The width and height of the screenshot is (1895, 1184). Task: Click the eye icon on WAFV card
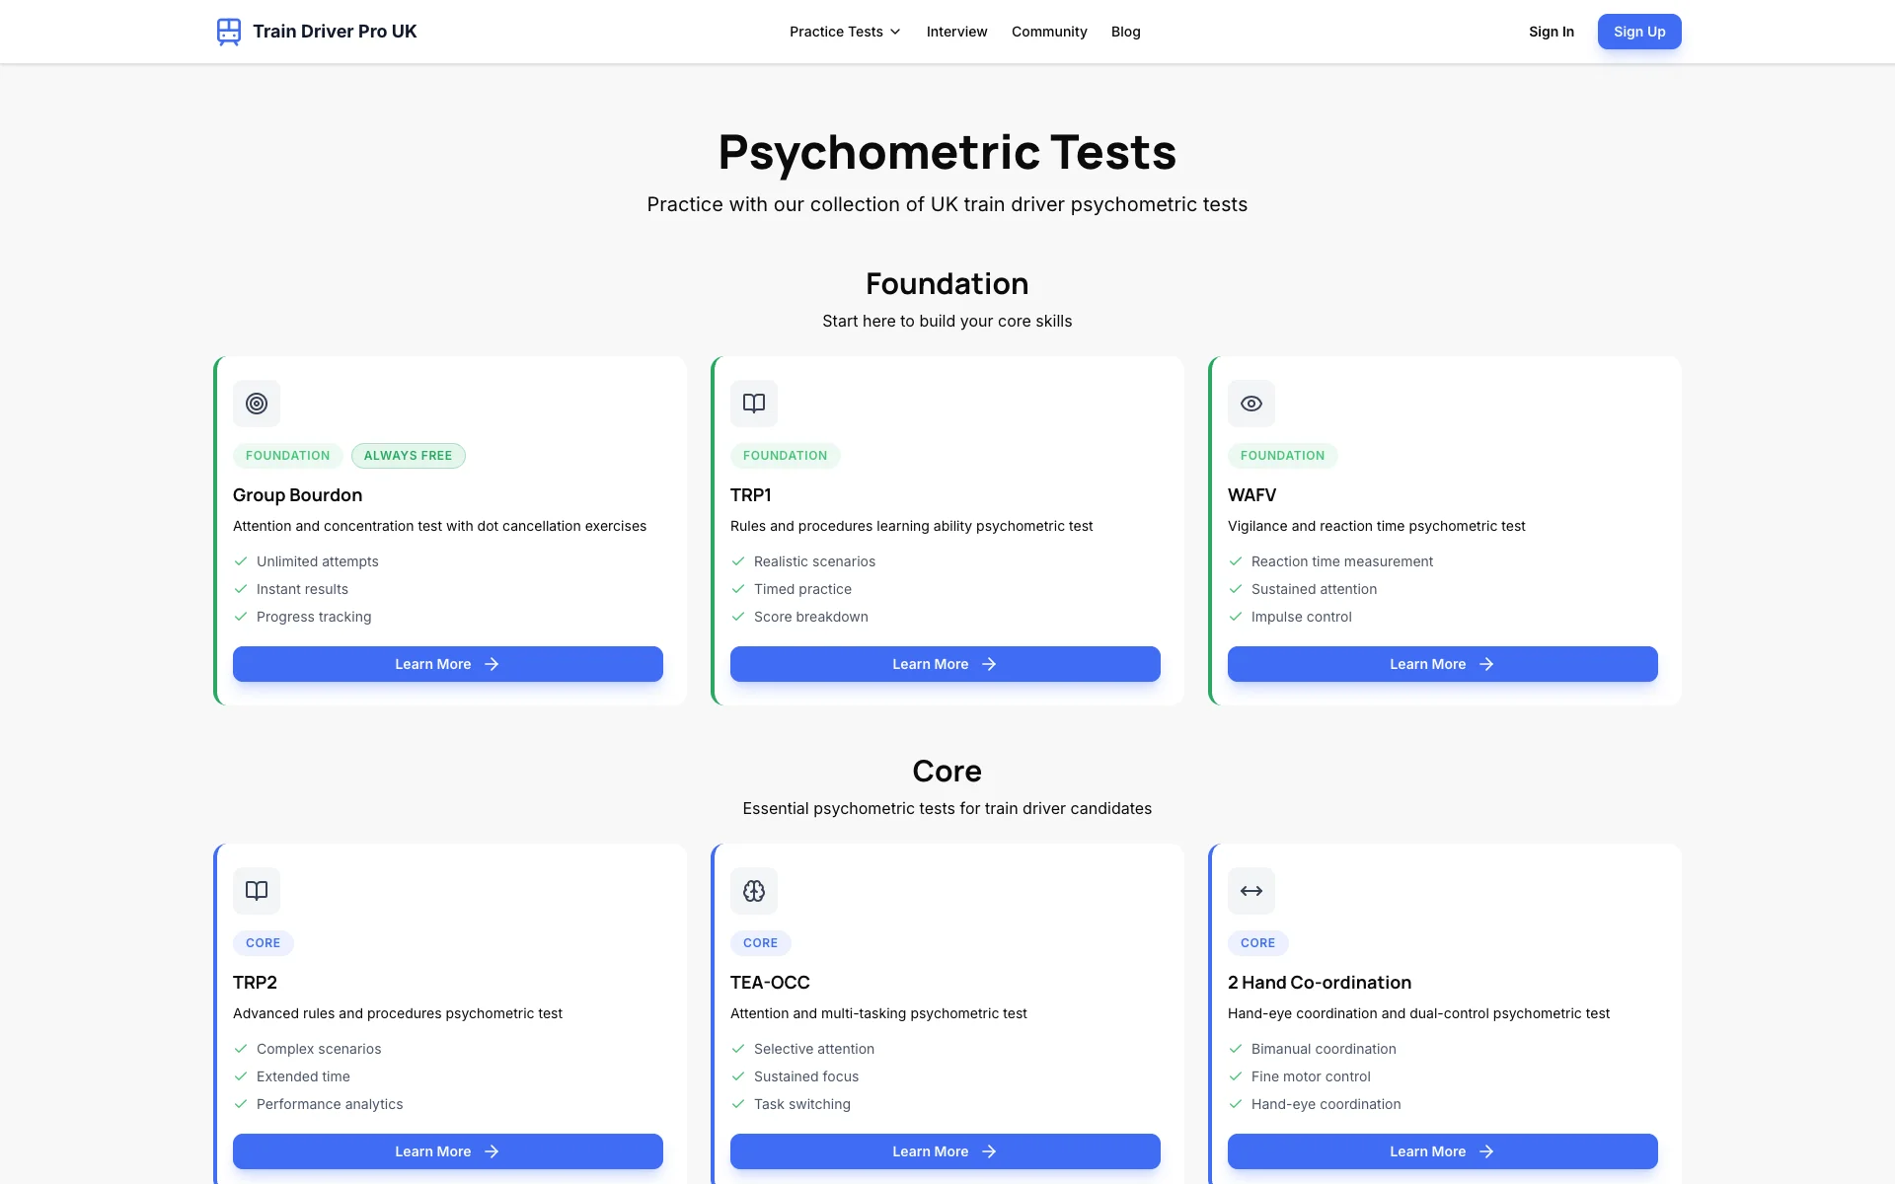pos(1251,404)
